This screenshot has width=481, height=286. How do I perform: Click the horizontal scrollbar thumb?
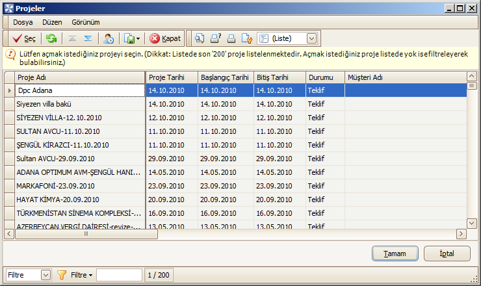(x=86, y=234)
